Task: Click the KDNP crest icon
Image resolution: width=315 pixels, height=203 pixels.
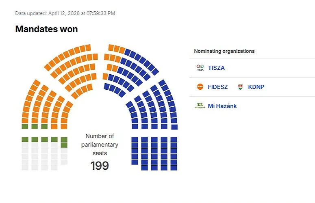Action: coord(240,87)
